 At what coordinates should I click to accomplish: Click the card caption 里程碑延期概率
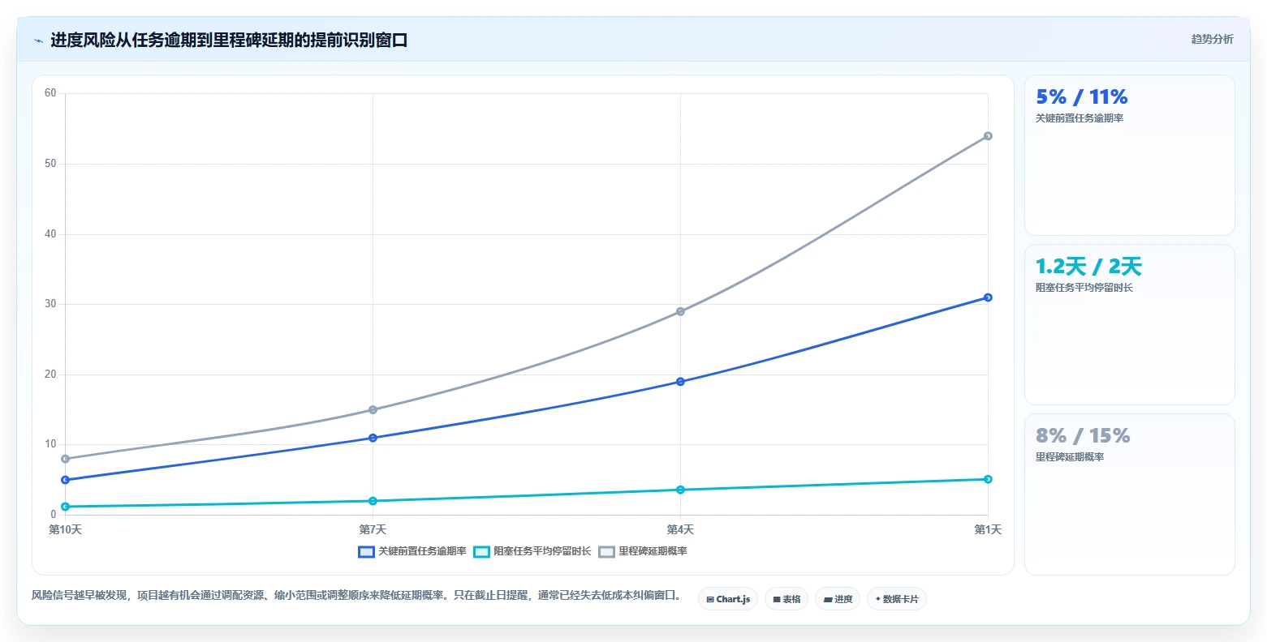pyautogui.click(x=1070, y=457)
